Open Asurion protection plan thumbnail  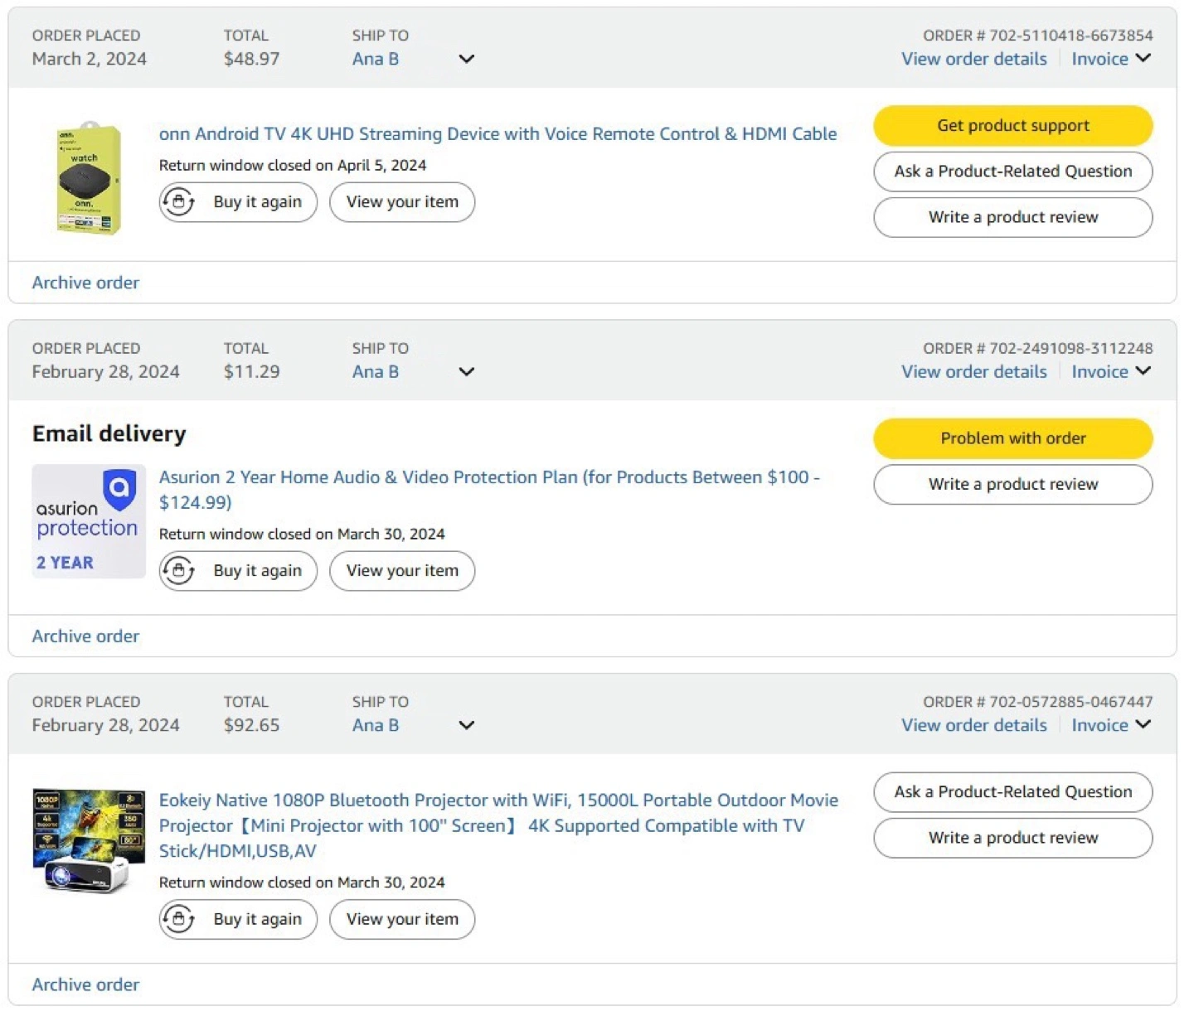[x=89, y=521]
